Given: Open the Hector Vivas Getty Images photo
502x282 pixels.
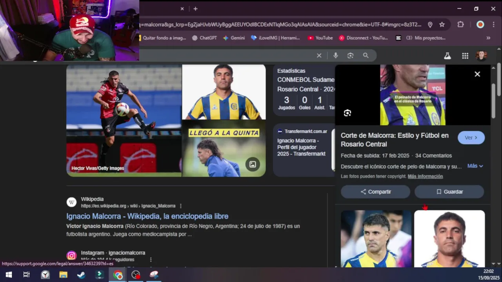Looking at the screenshot, I should pyautogui.click(x=124, y=120).
